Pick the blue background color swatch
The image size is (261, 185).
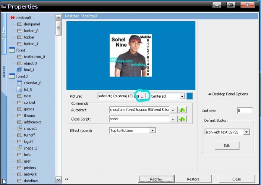189,96
